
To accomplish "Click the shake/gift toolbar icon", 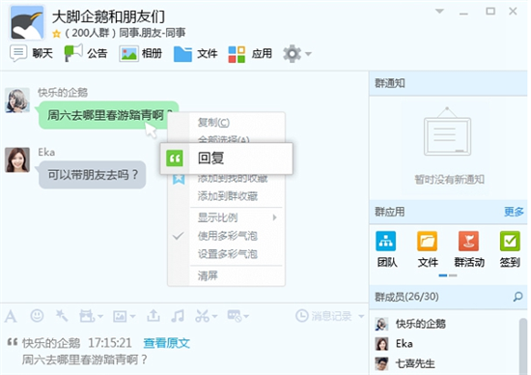I will pyautogui.click(x=87, y=316).
